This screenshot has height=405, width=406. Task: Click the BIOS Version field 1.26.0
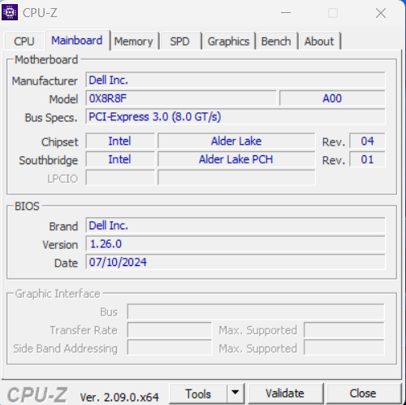click(x=235, y=244)
